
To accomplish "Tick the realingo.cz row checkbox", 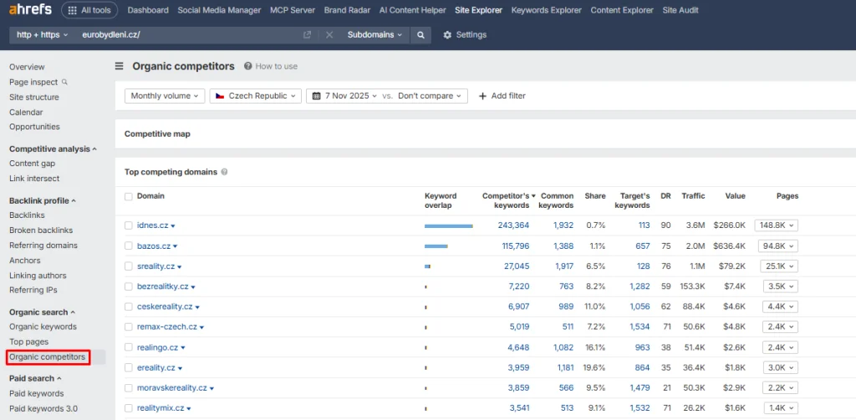I will point(128,347).
